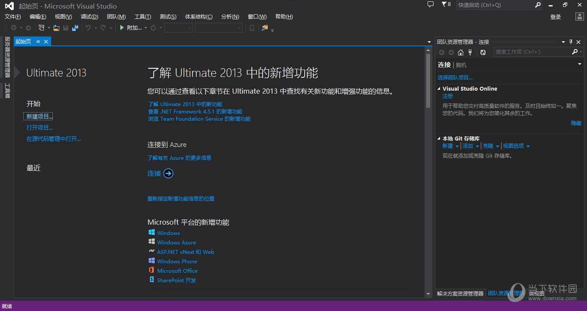This screenshot has height=311, width=587.
Task: Click the Open File toolbar icon
Action: (x=56, y=28)
